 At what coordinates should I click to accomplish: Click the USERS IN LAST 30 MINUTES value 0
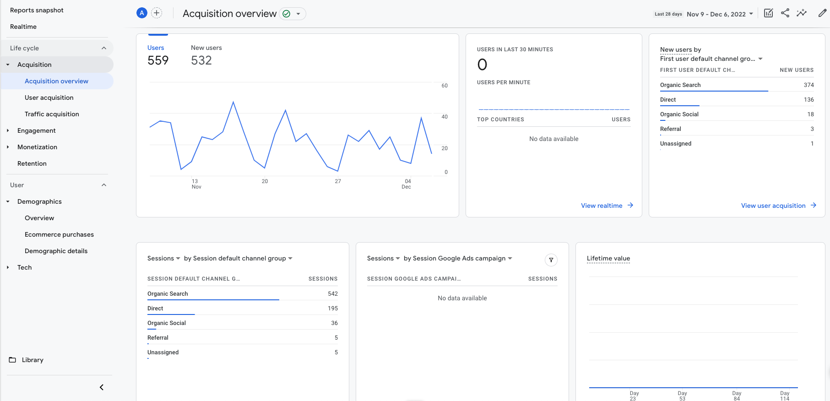coord(482,65)
